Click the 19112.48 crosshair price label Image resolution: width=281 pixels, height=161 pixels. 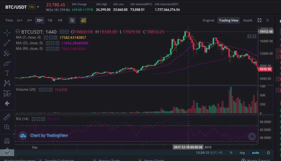point(266,32)
